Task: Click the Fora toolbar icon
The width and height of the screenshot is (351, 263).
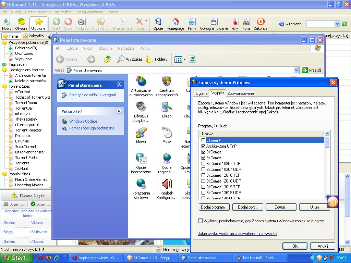Action: pyautogui.click(x=246, y=24)
